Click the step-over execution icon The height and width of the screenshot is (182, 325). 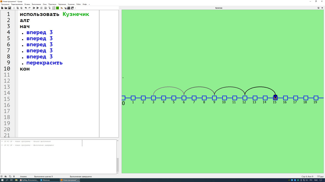click(x=46, y=8)
